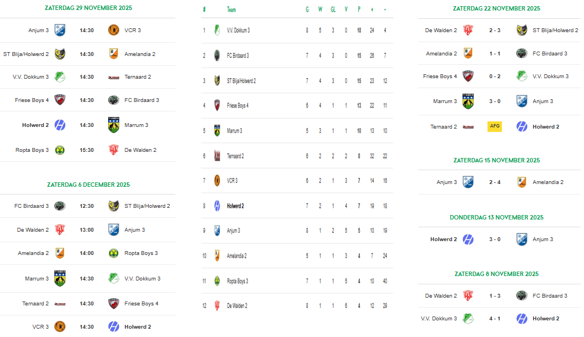Click Ternaard 2 logo in the AFG match
This screenshot has height=337, width=584.
pos(468,126)
